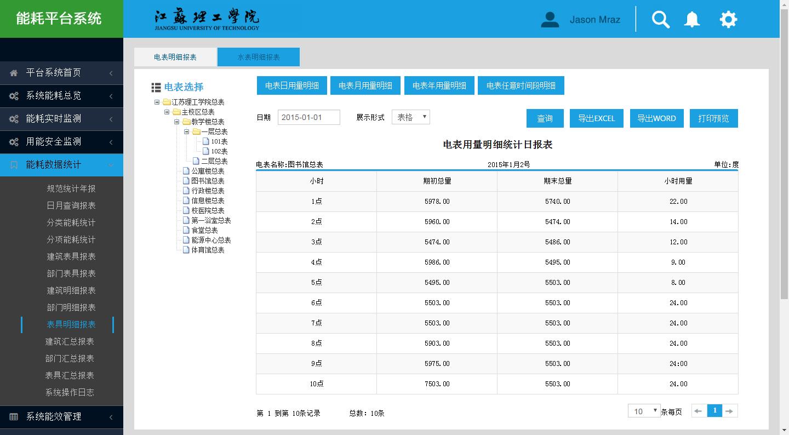789x435 pixels.
Task: Open the search magnifier icon in header
Action: [x=661, y=20]
